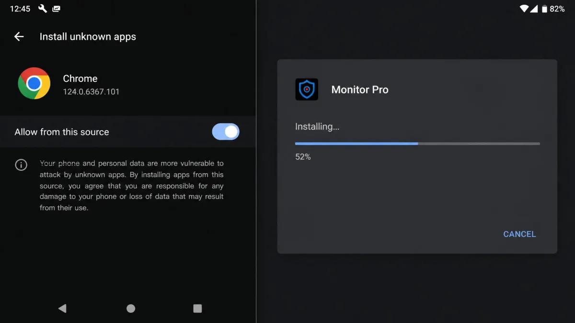Screen dimensions: 575x323
Task: Cancel the Monitor Pro installation
Action: coord(519,234)
